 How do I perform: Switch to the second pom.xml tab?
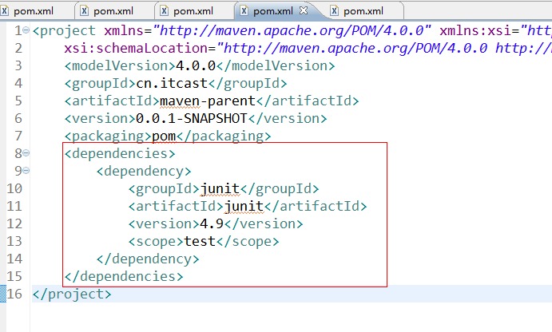point(113,11)
